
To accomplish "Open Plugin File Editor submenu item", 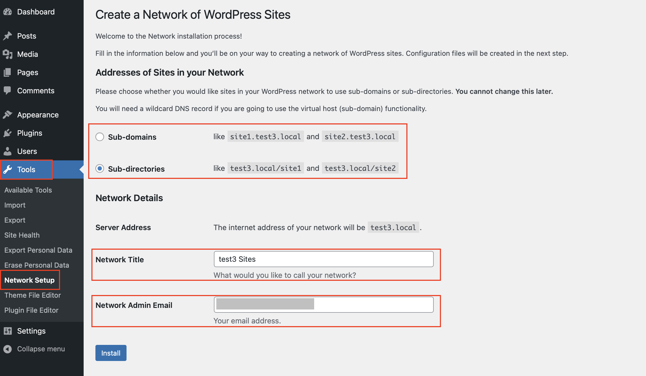I will 31,310.
